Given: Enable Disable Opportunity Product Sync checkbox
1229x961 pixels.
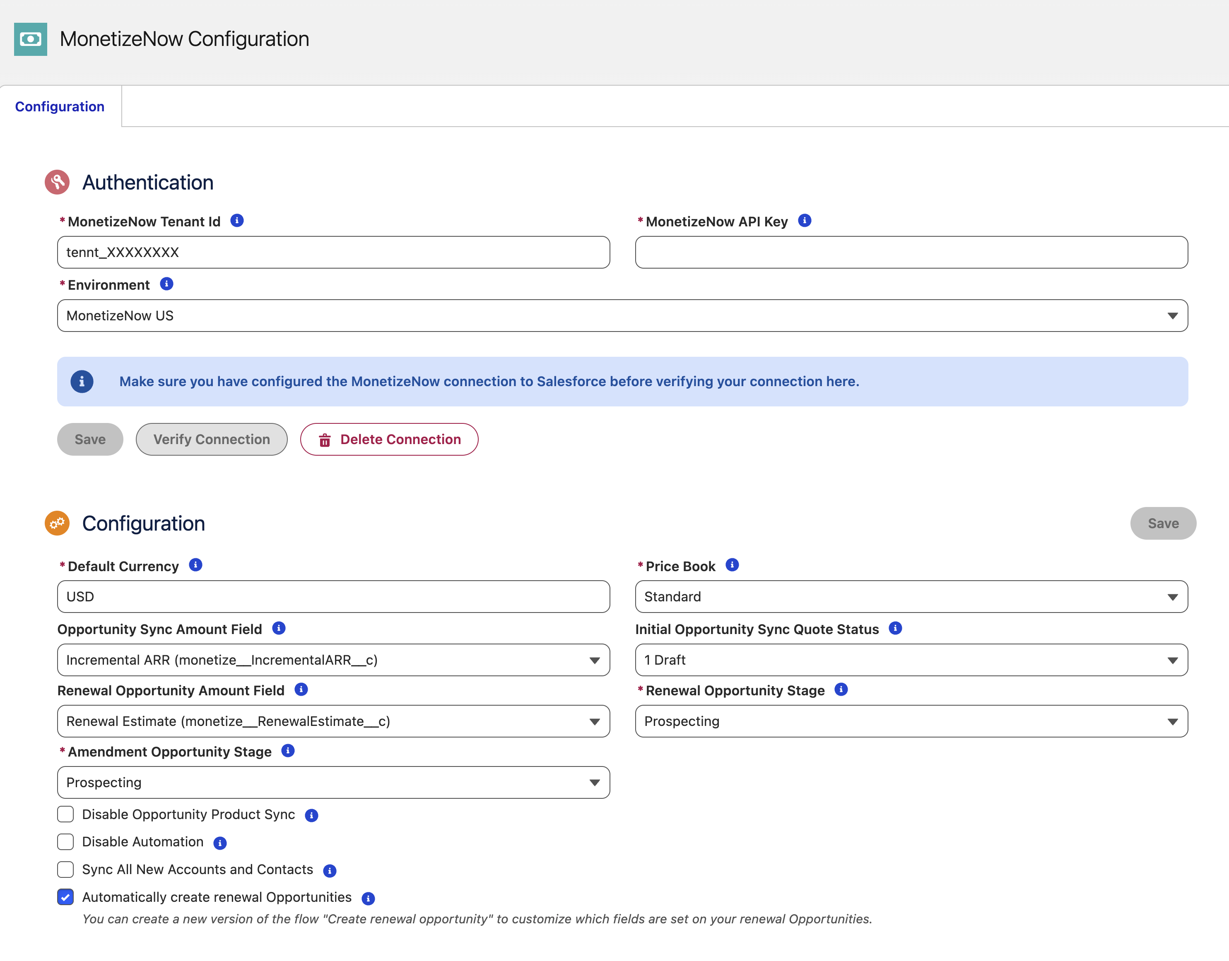Looking at the screenshot, I should [x=65, y=814].
